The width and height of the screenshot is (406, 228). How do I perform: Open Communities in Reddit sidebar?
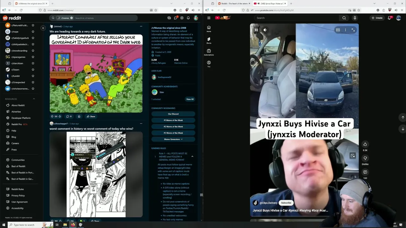(18, 160)
